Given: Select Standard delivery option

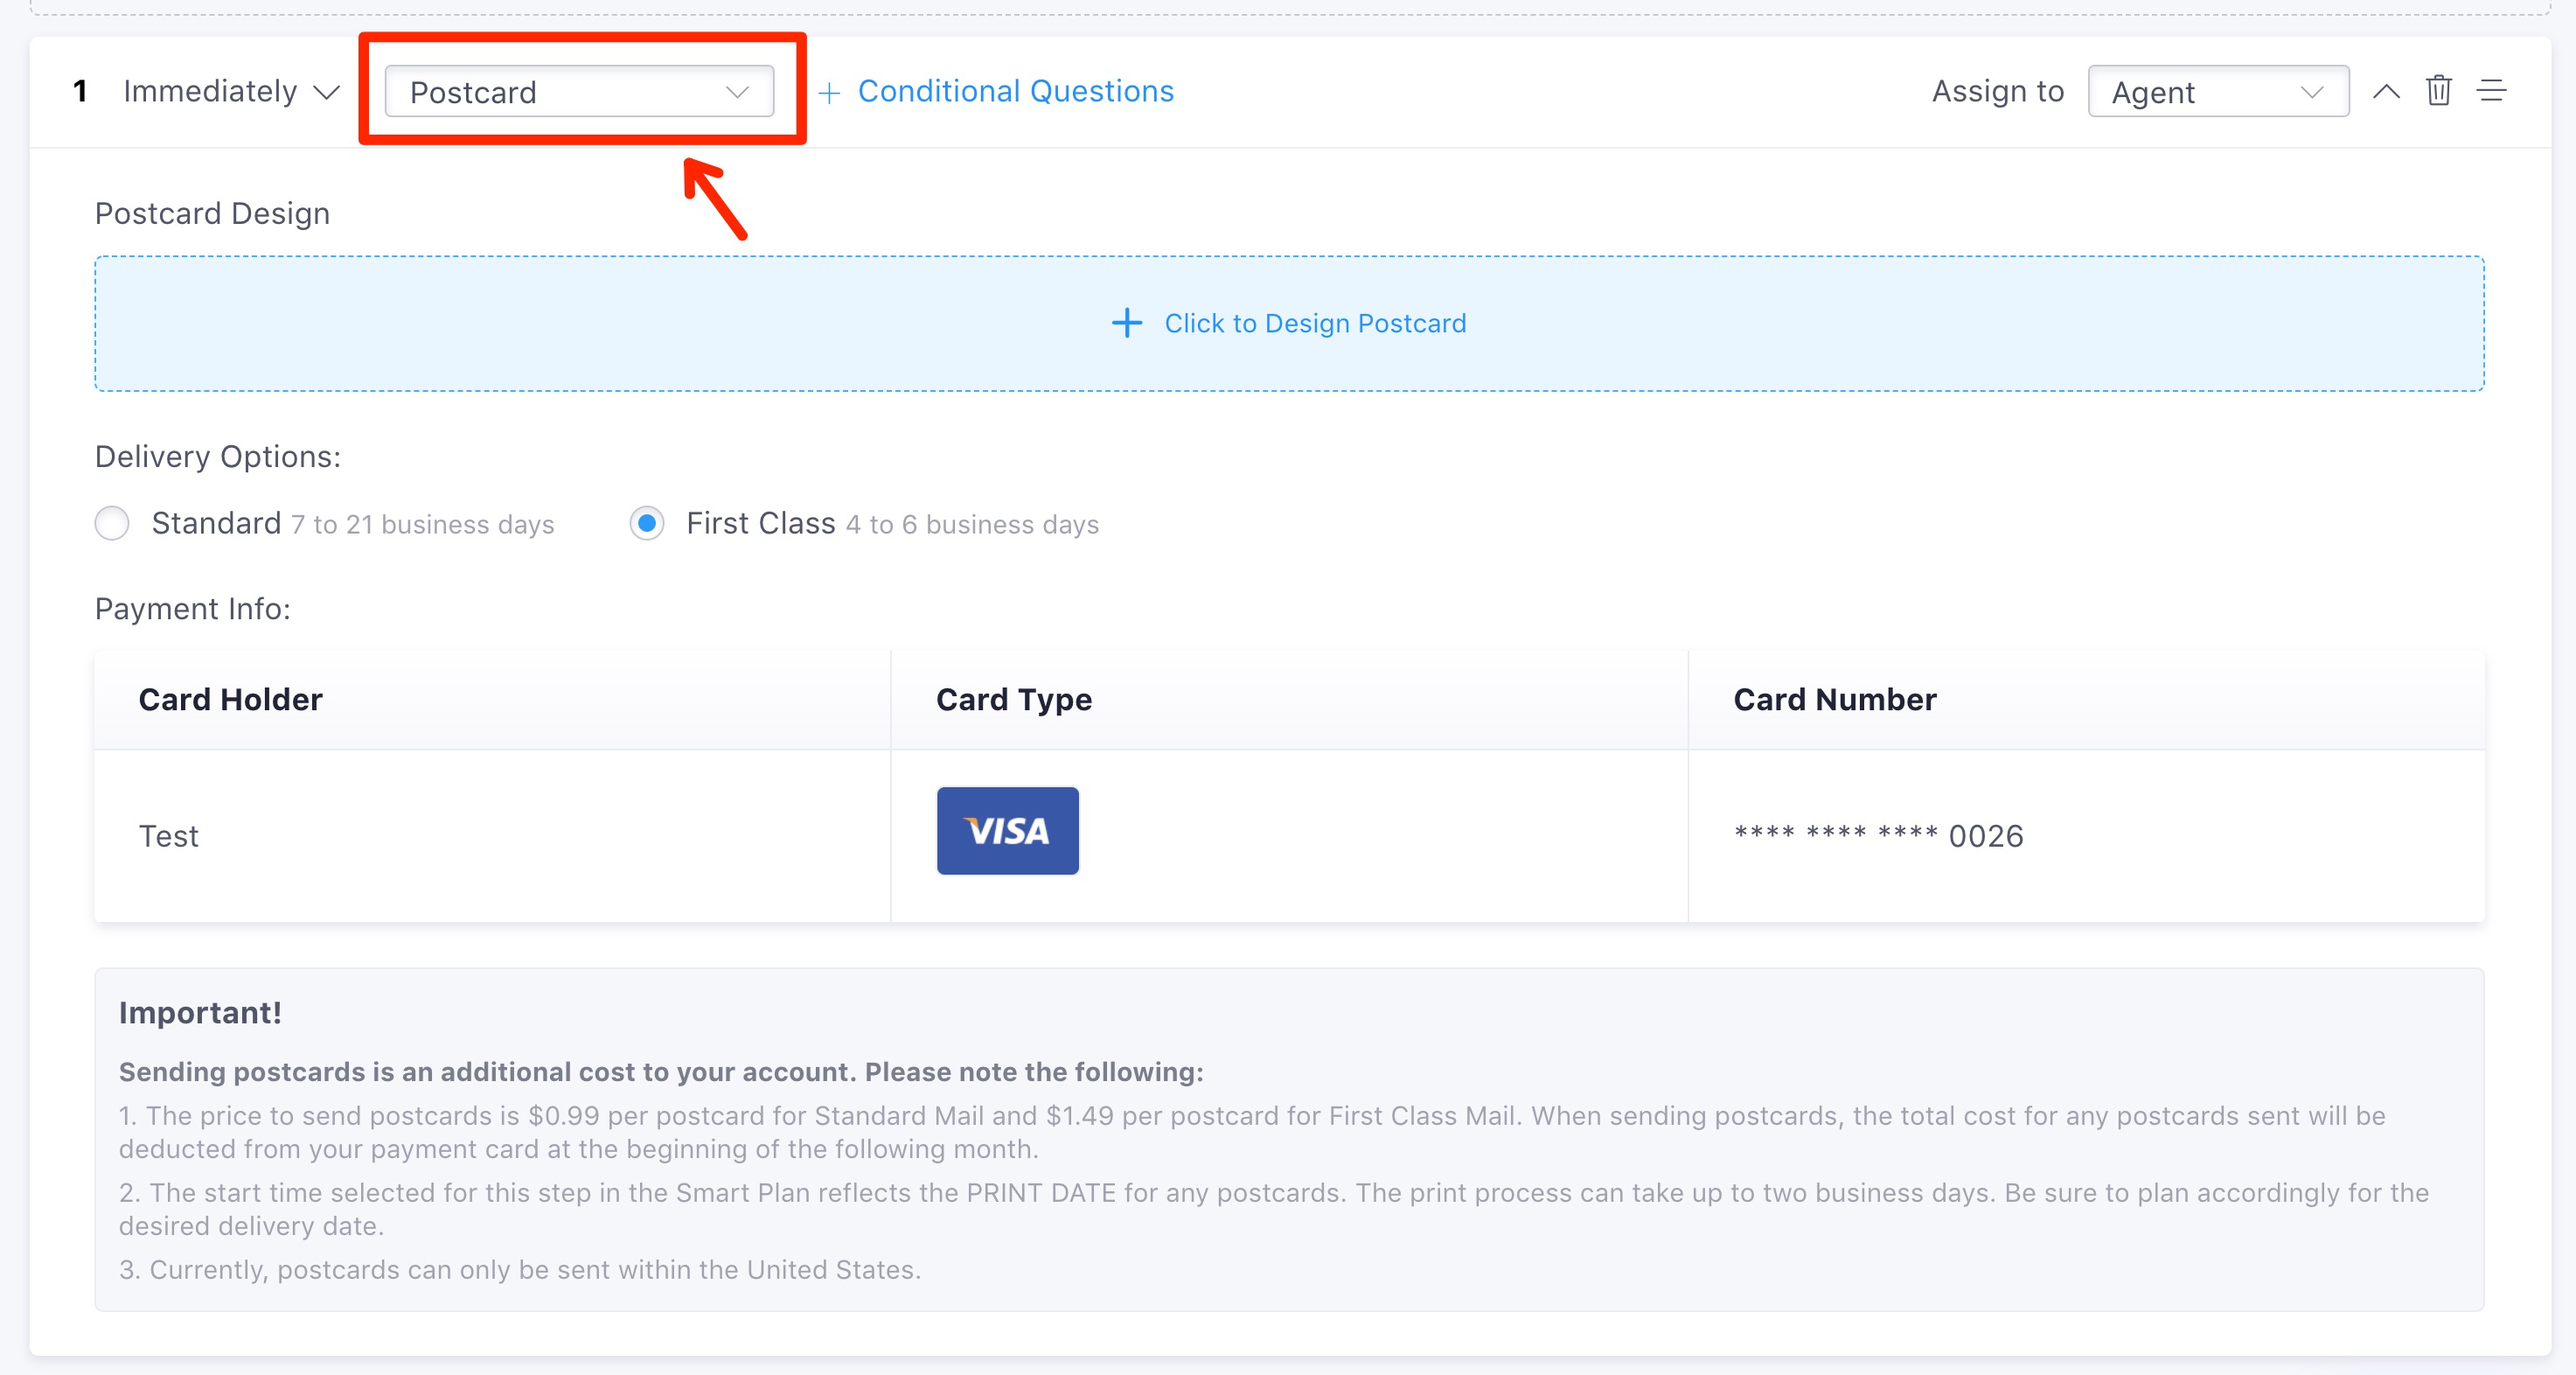Looking at the screenshot, I should coord(112,523).
